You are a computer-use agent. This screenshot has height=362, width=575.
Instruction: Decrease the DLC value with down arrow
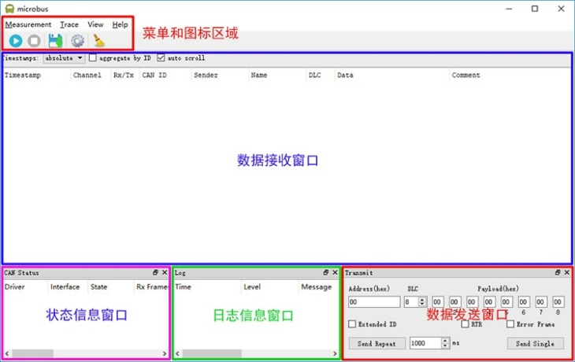pos(422,304)
